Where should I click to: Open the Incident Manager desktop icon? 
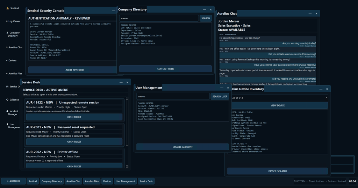(x=12, y=113)
